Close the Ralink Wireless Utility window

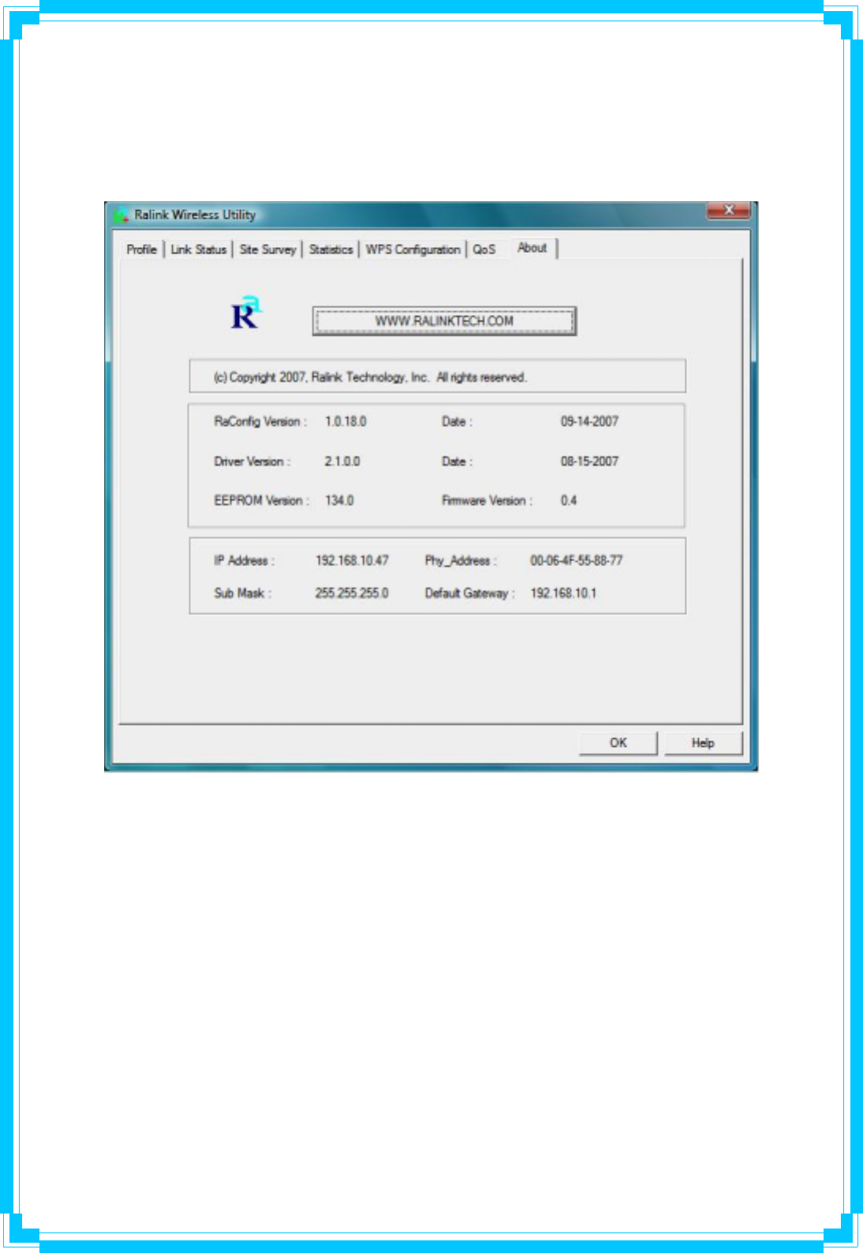click(728, 210)
